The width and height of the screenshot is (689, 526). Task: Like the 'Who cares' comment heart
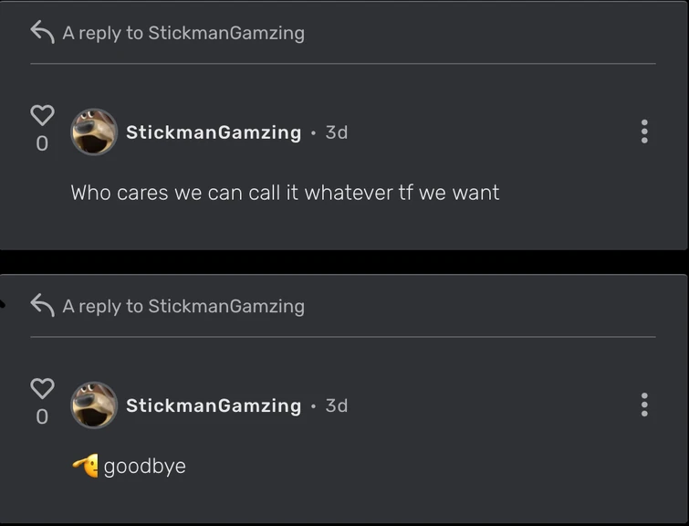(42, 115)
